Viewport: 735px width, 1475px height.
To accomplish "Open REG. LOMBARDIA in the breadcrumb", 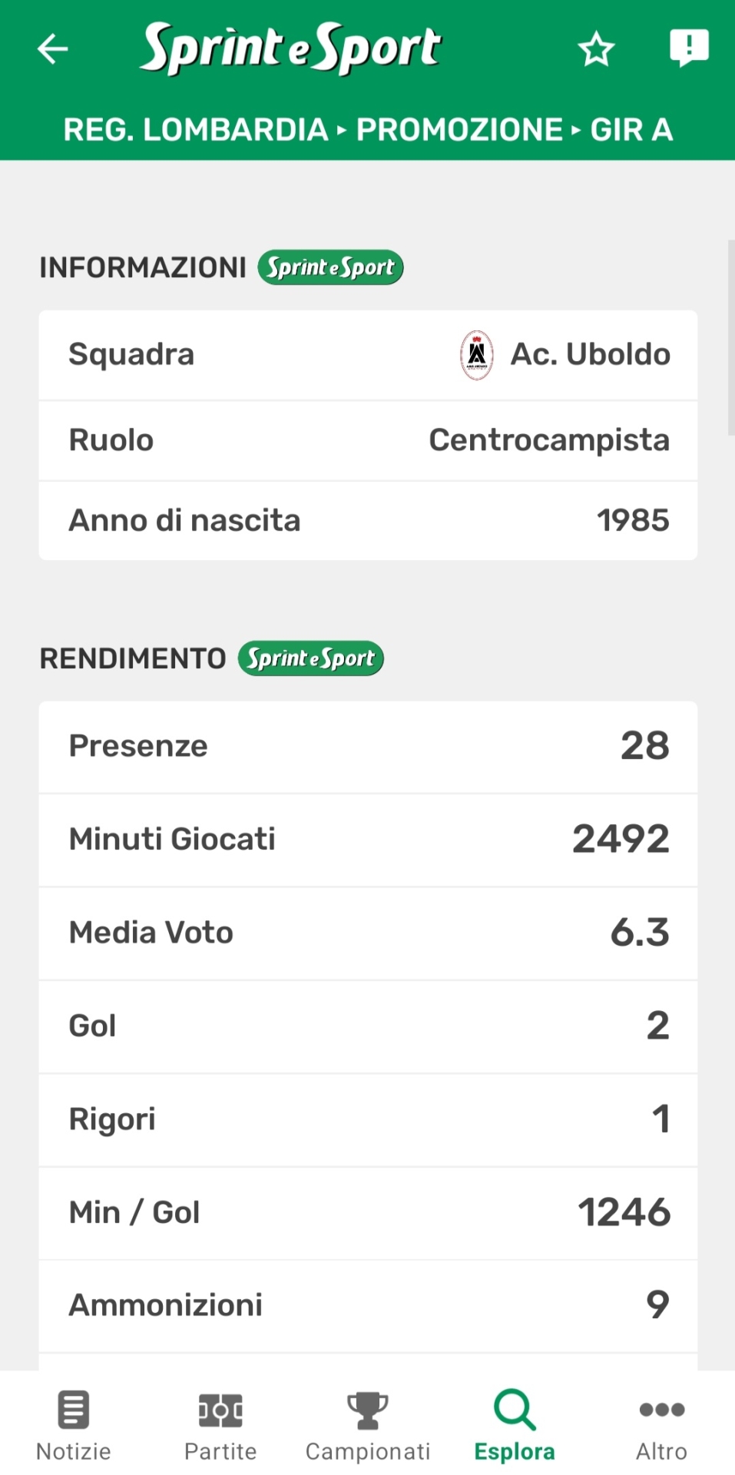I will point(196,130).
